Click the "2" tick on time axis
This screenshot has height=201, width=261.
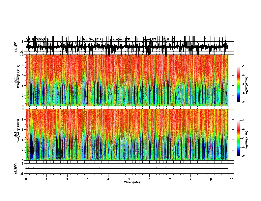point(67,179)
